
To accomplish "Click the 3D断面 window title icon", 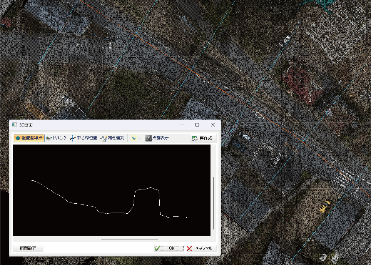I will click(15, 125).
